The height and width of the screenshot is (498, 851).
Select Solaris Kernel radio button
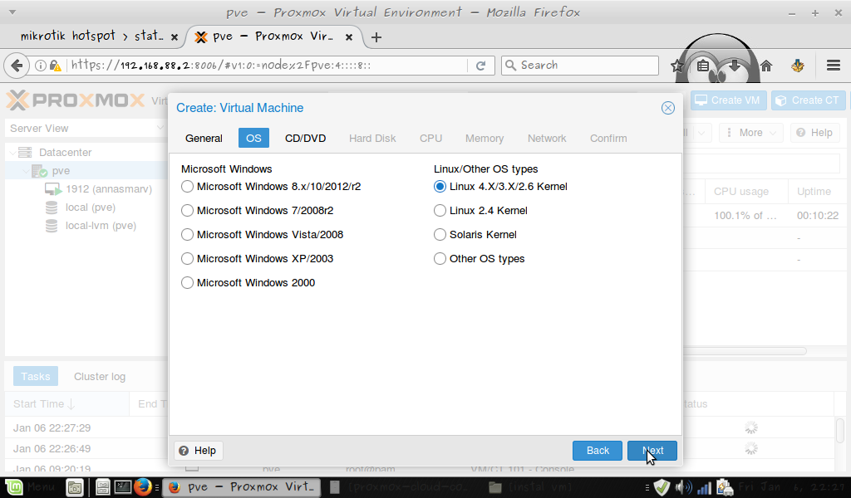click(440, 235)
